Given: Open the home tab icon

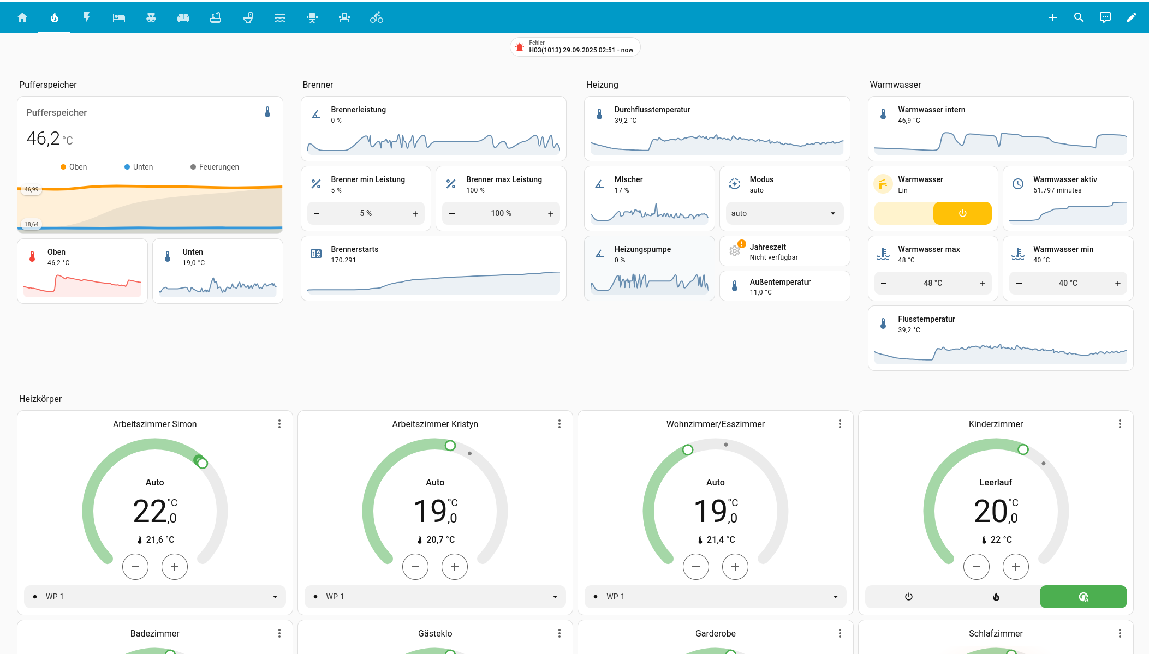Looking at the screenshot, I should (22, 17).
